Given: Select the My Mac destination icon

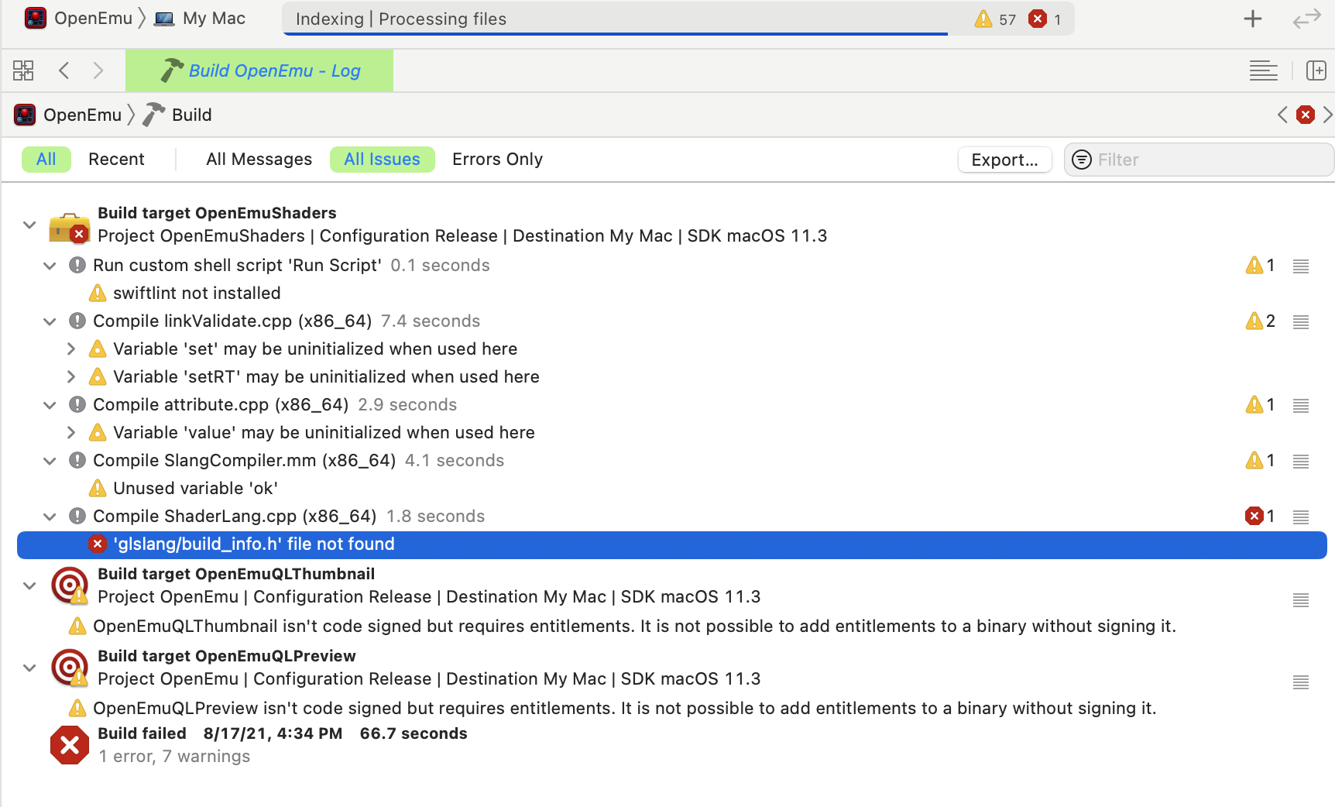Looking at the screenshot, I should (x=163, y=17).
